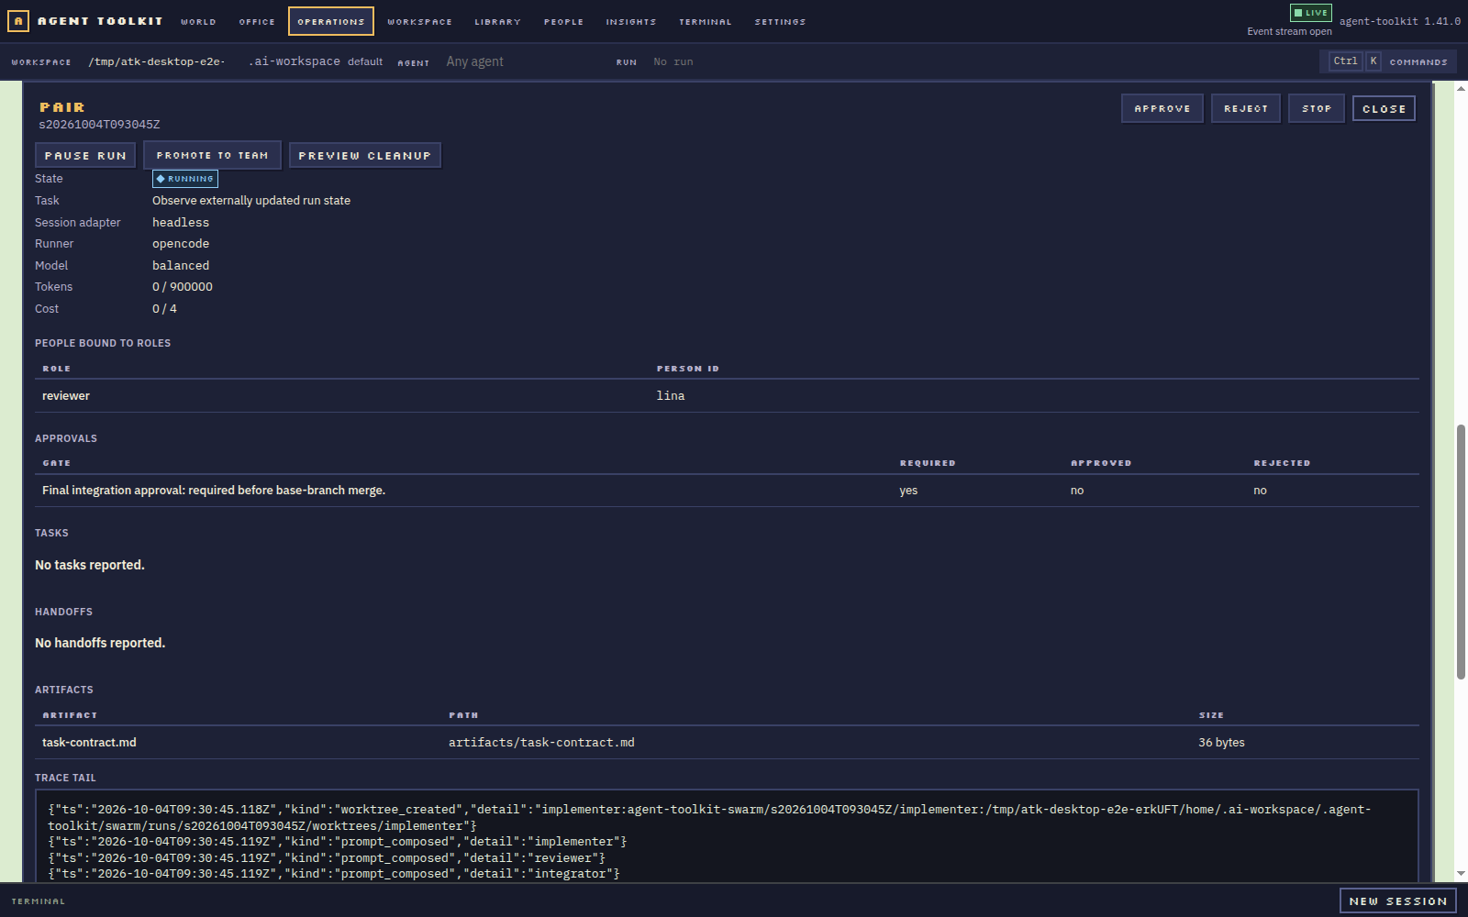This screenshot has width=1468, height=917.
Task: Click the workspace path /tmp/atk-desktop-e2e-
Action: pos(157,61)
